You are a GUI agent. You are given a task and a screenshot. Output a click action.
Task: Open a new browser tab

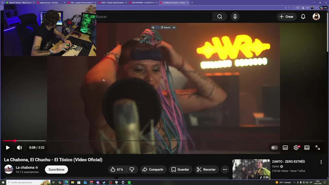pyautogui.click(x=192, y=3)
